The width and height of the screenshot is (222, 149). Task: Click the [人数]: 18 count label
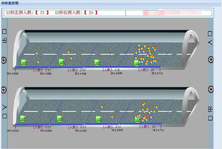pyautogui.click(x=147, y=127)
